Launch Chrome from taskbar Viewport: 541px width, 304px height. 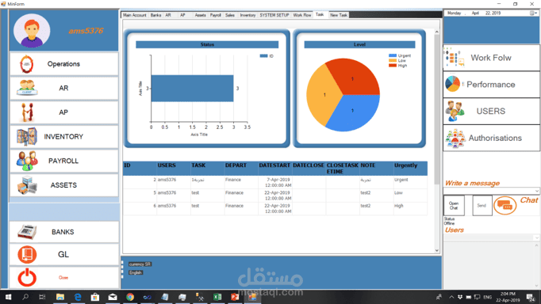pyautogui.click(x=130, y=297)
